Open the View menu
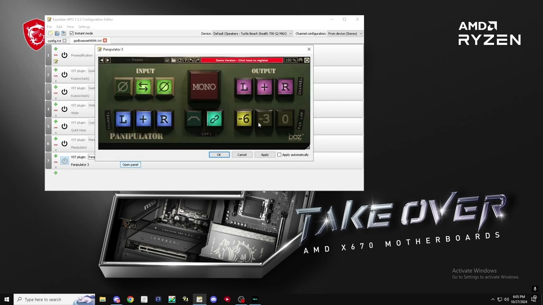 click(x=70, y=27)
